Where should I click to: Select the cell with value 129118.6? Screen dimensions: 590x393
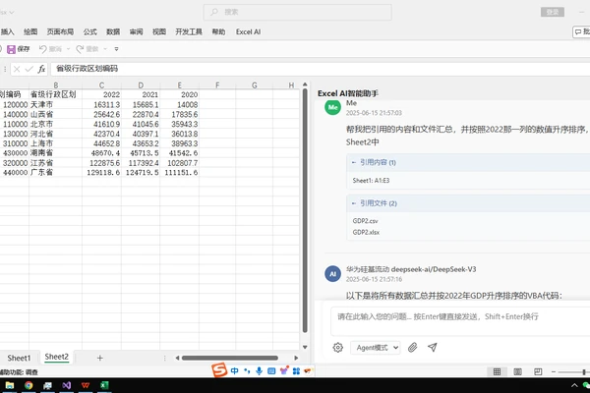pyautogui.click(x=101, y=173)
